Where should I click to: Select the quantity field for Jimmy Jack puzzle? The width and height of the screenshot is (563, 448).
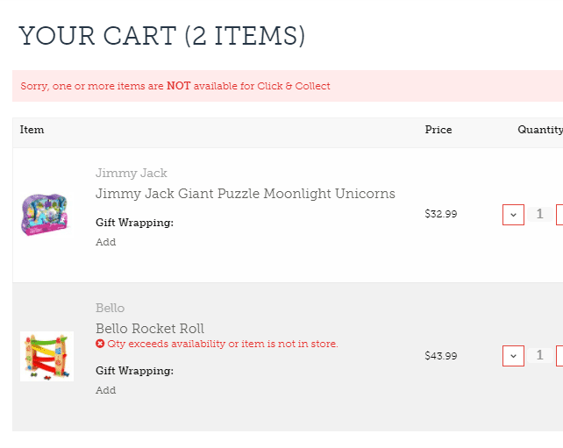(539, 214)
